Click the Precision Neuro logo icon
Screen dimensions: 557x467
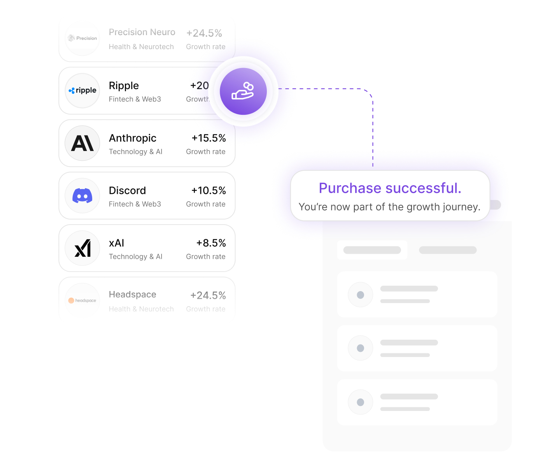coord(82,38)
